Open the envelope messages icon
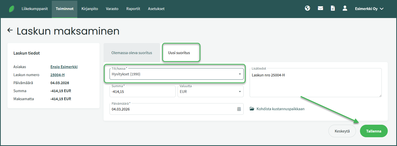Screen dimensions: 397x146 320,8
